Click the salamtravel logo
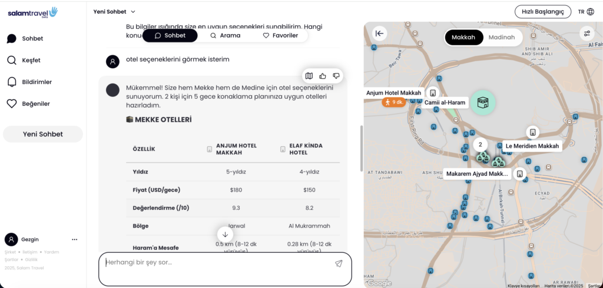Screen dimensions: 603x288 [32, 12]
